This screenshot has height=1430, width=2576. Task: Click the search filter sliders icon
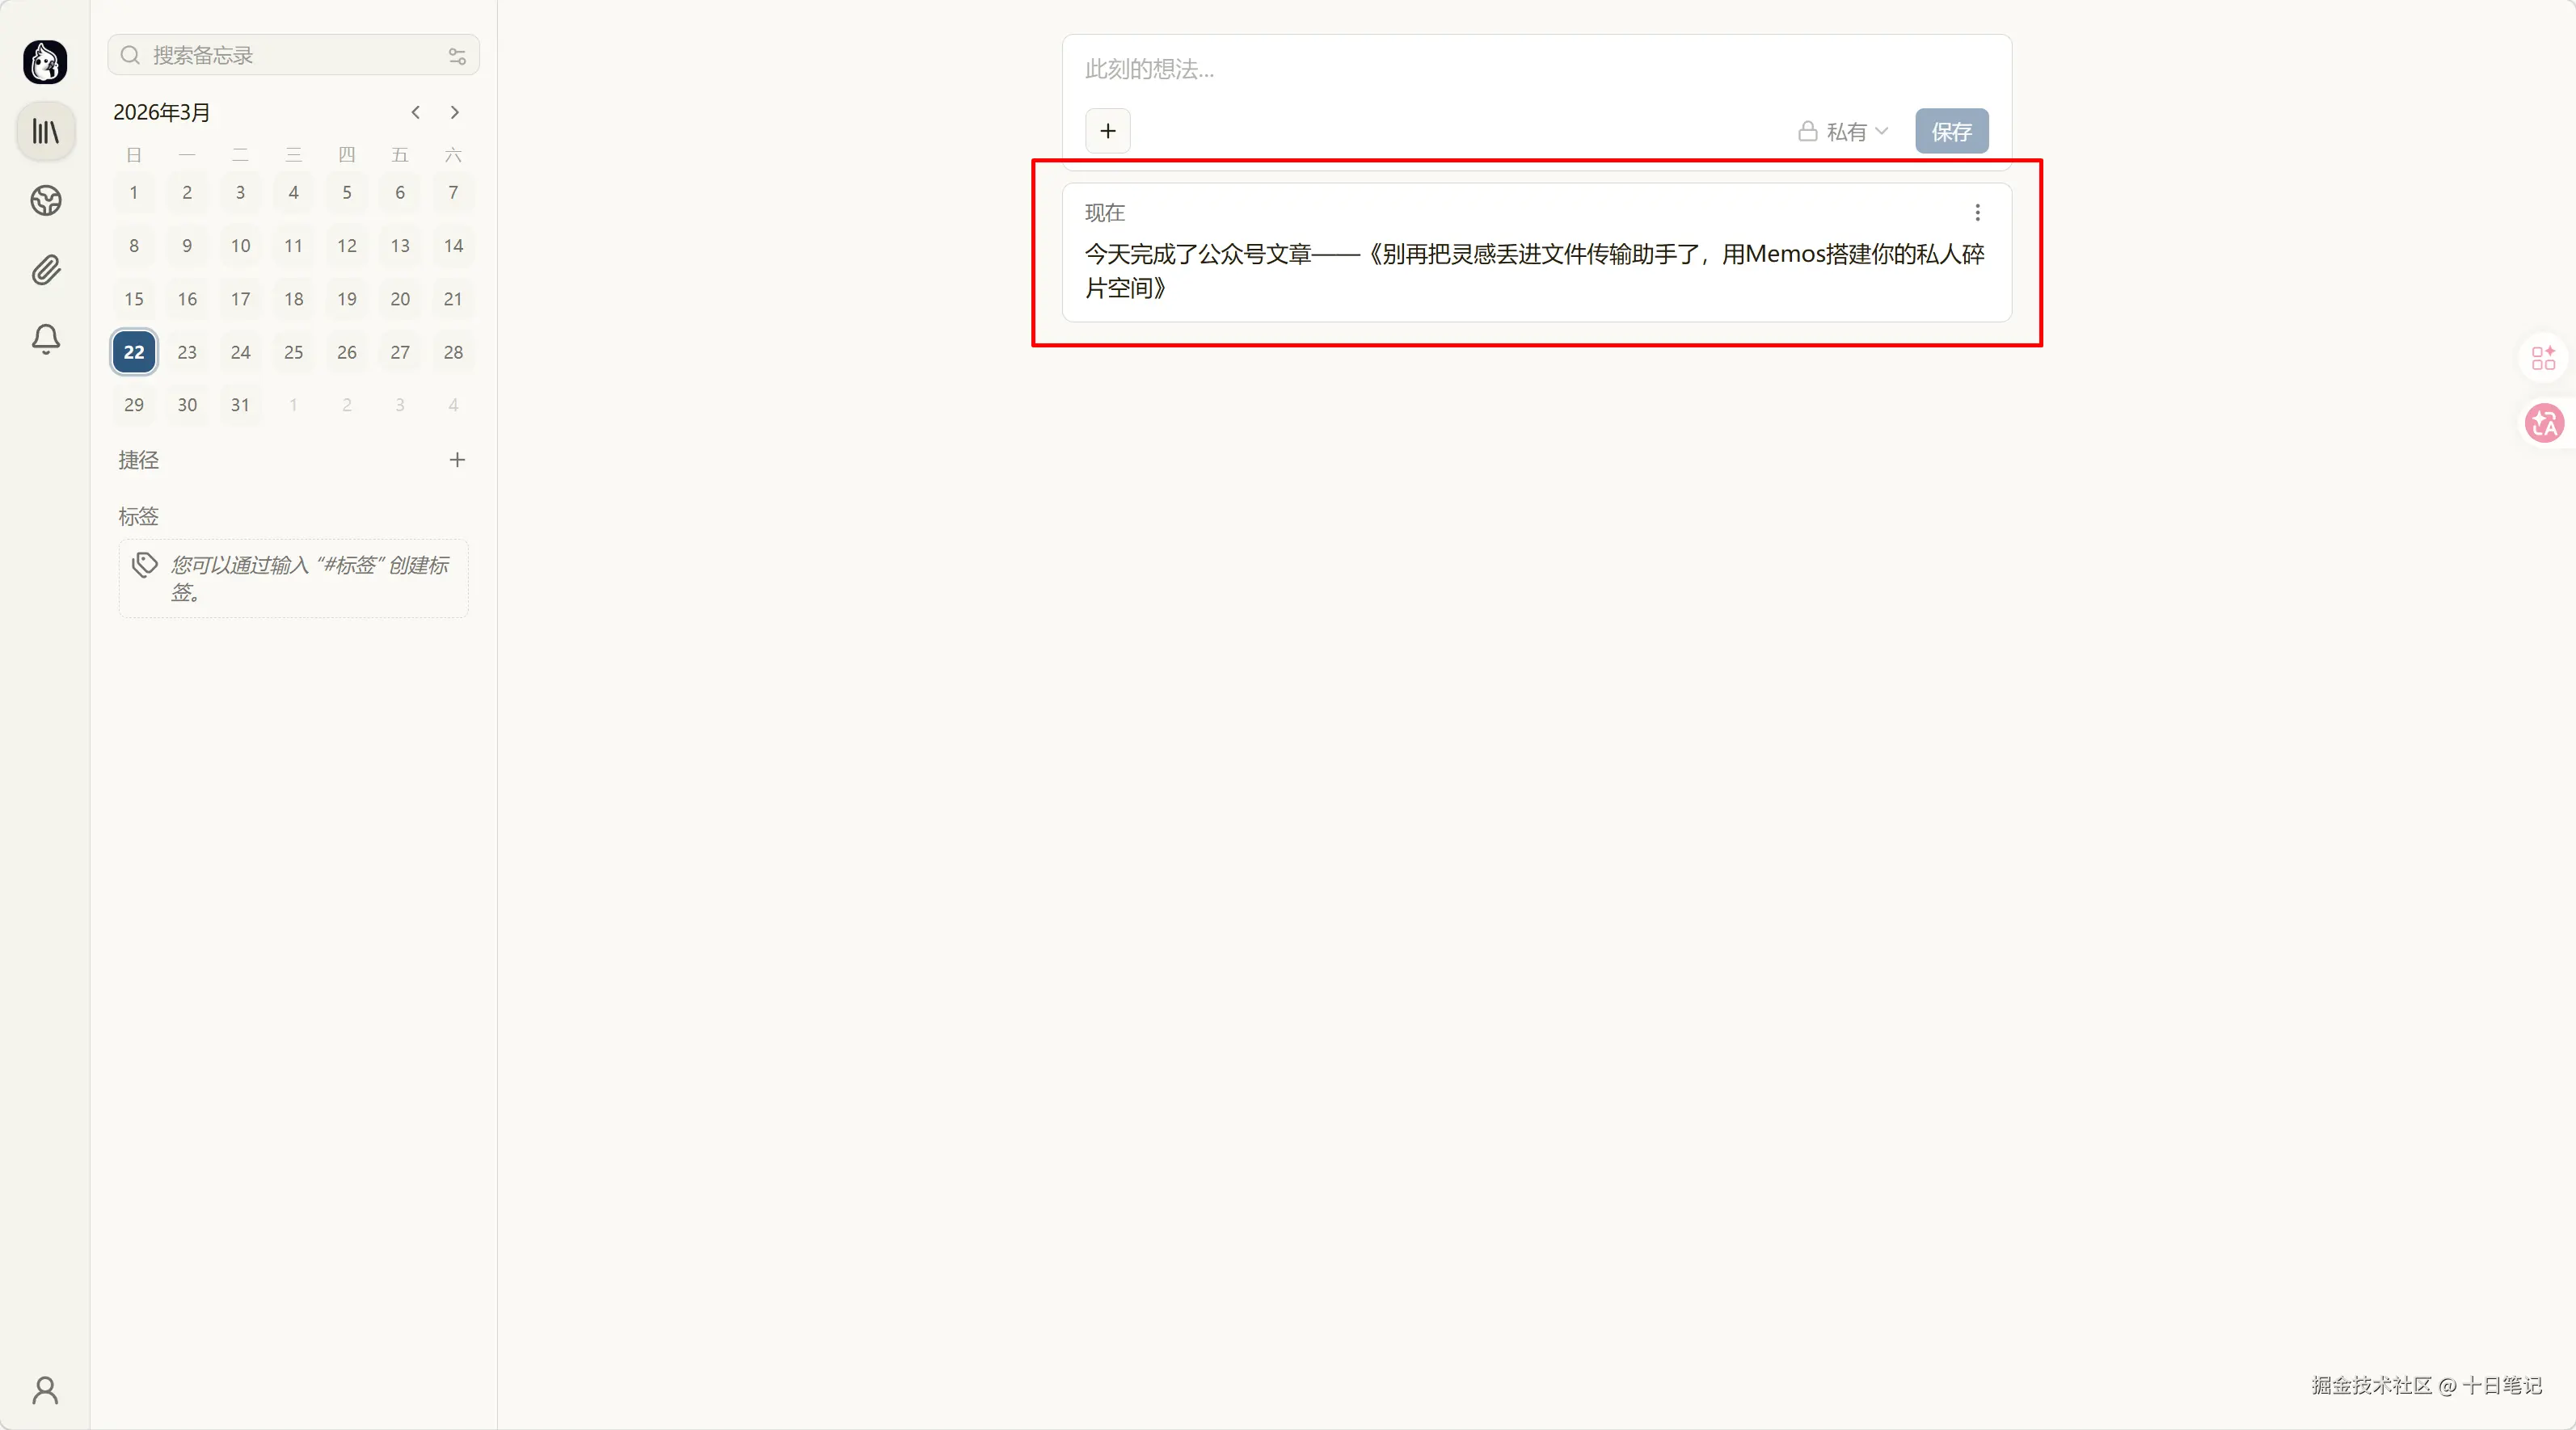click(457, 56)
